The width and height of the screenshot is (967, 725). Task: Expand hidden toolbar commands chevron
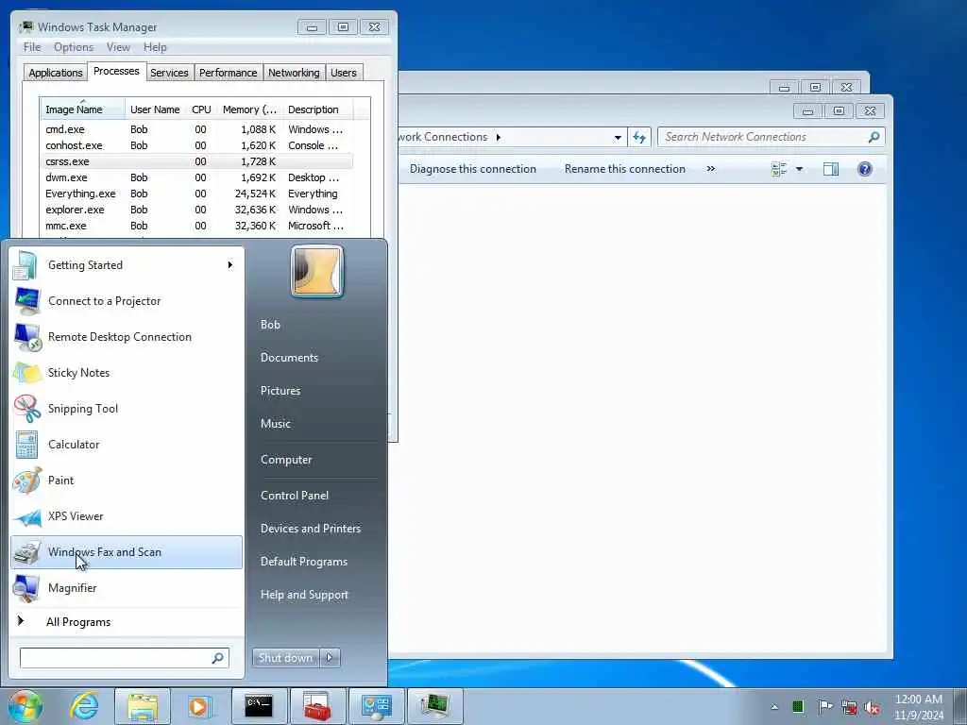coord(711,168)
